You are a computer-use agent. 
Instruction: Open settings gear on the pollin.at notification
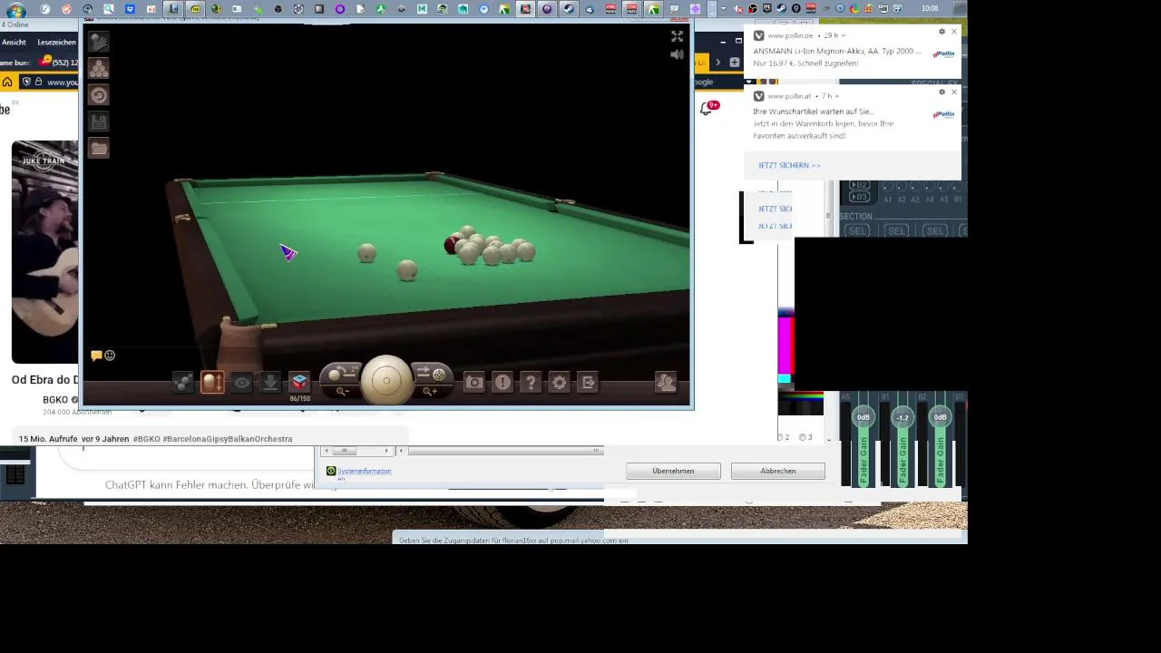coord(941,93)
